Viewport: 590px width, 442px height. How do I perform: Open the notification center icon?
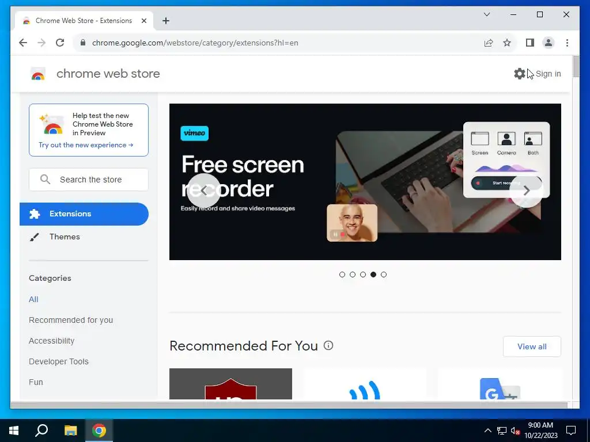tap(571, 430)
